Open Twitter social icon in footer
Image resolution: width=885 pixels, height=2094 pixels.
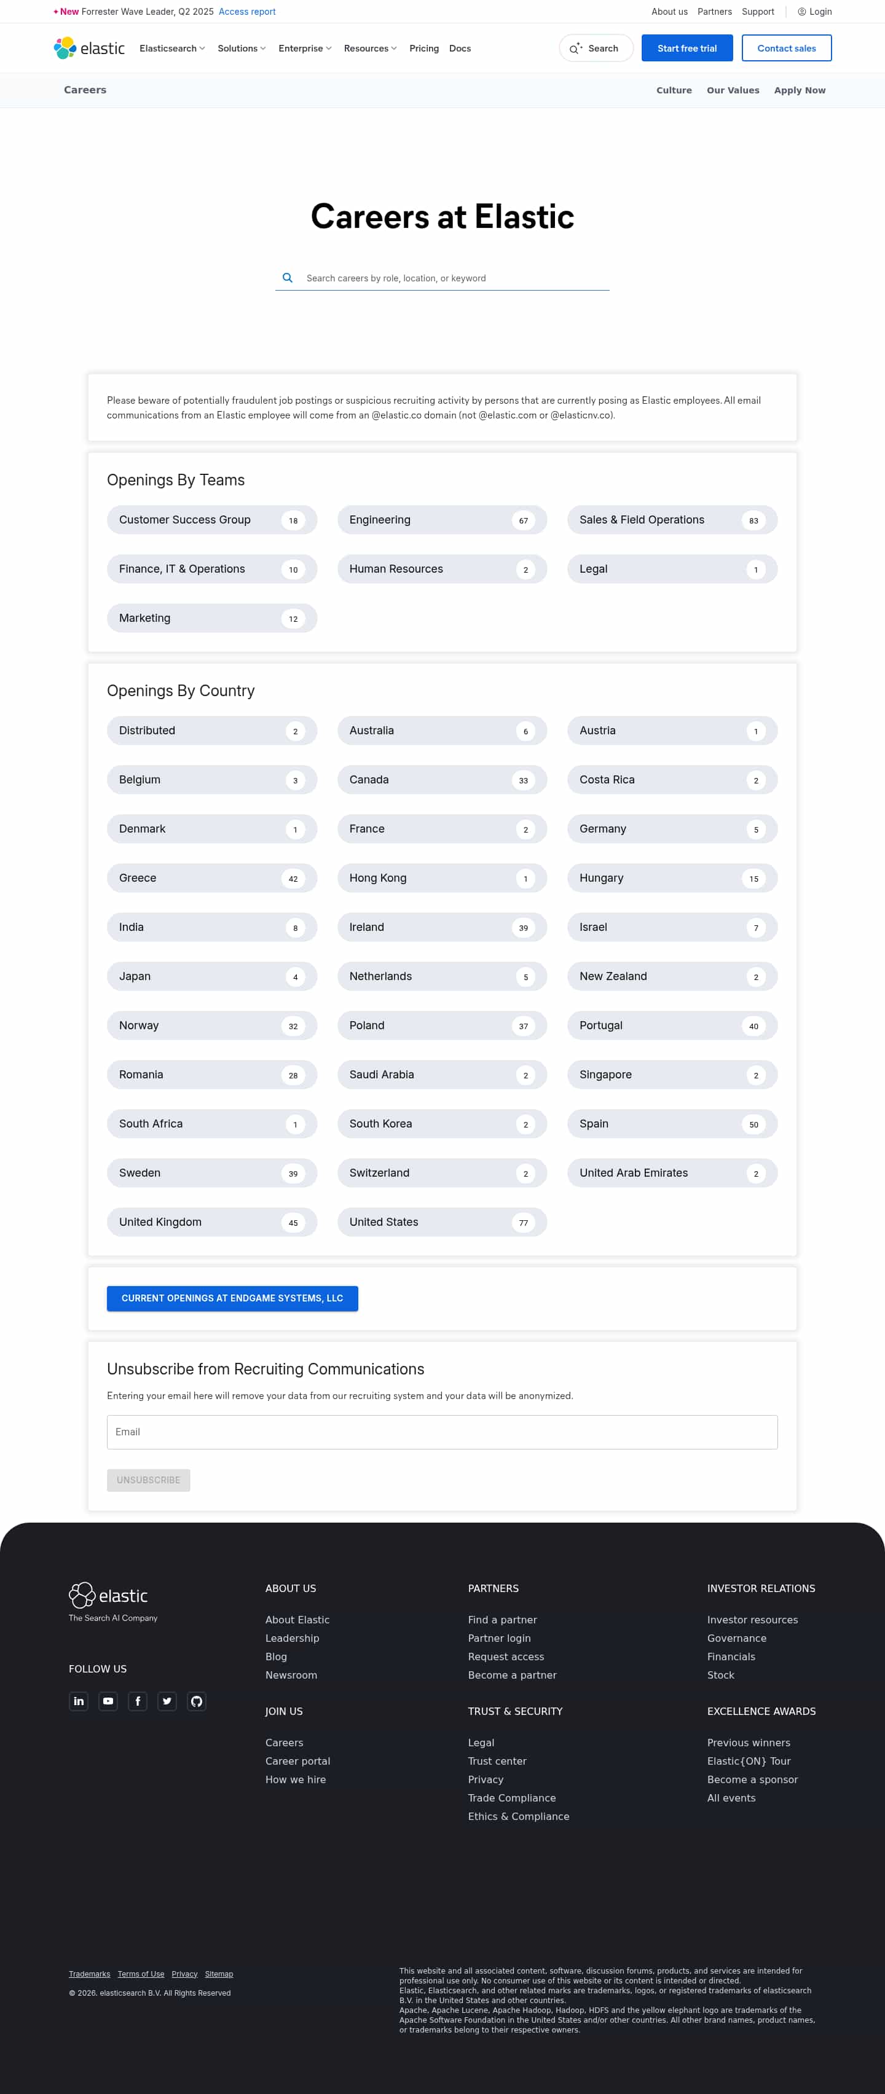(x=167, y=1701)
